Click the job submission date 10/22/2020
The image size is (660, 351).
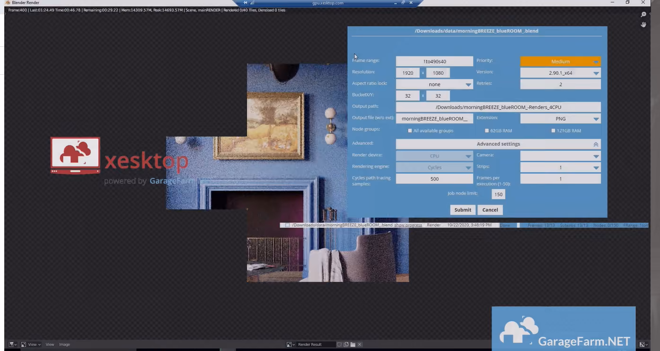(x=469, y=225)
